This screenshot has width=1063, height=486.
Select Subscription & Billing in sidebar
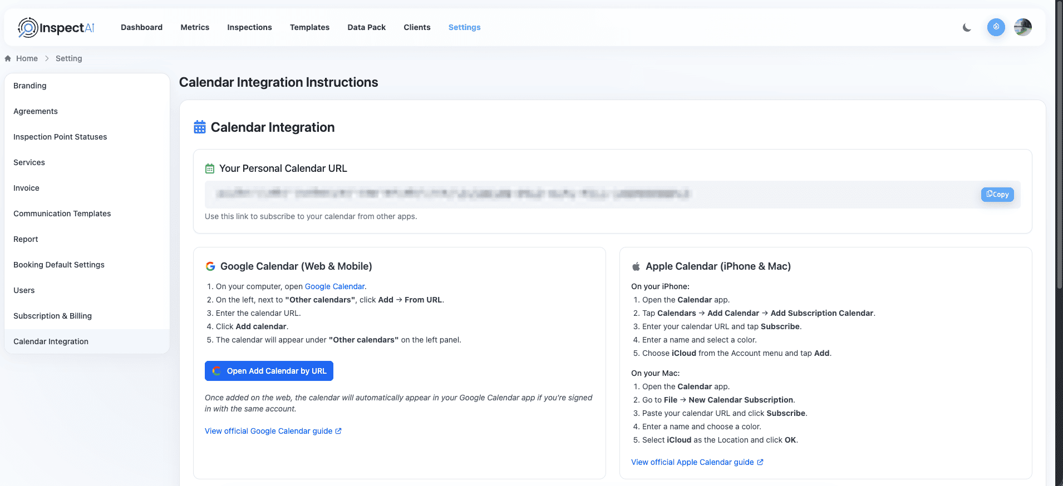(x=52, y=316)
